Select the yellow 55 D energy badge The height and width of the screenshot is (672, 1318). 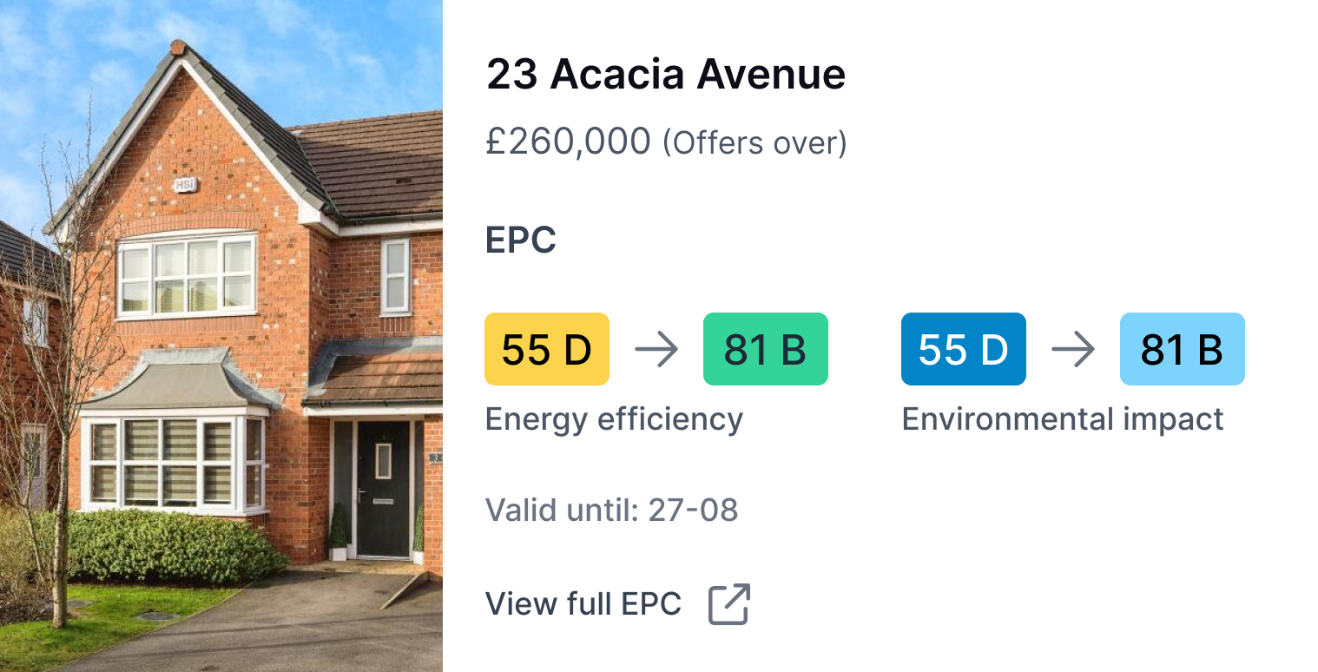547,349
